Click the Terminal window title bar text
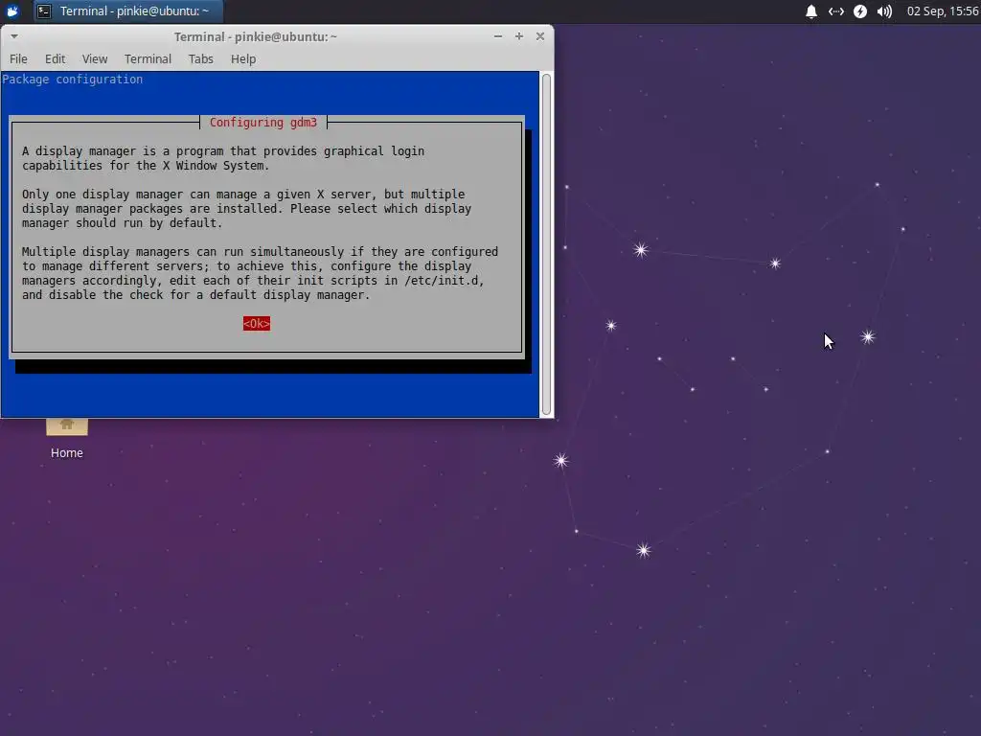Viewport: 981px width, 736px height. 255,37
